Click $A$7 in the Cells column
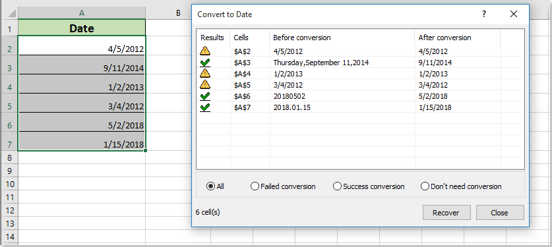 242,107
